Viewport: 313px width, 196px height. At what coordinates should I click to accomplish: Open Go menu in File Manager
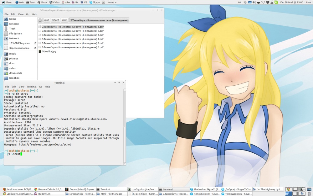[28, 14]
